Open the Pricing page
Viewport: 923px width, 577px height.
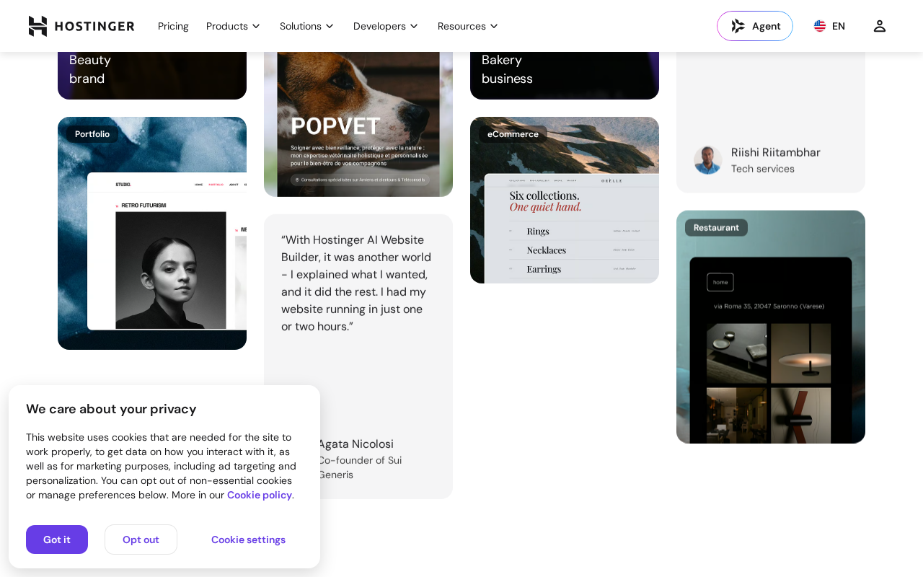[173, 26]
